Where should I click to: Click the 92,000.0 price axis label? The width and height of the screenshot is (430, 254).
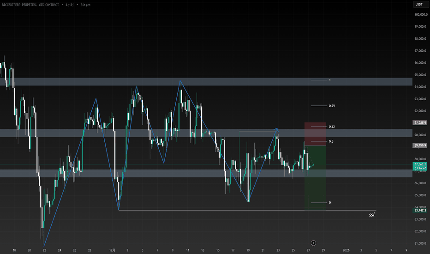tap(421, 111)
